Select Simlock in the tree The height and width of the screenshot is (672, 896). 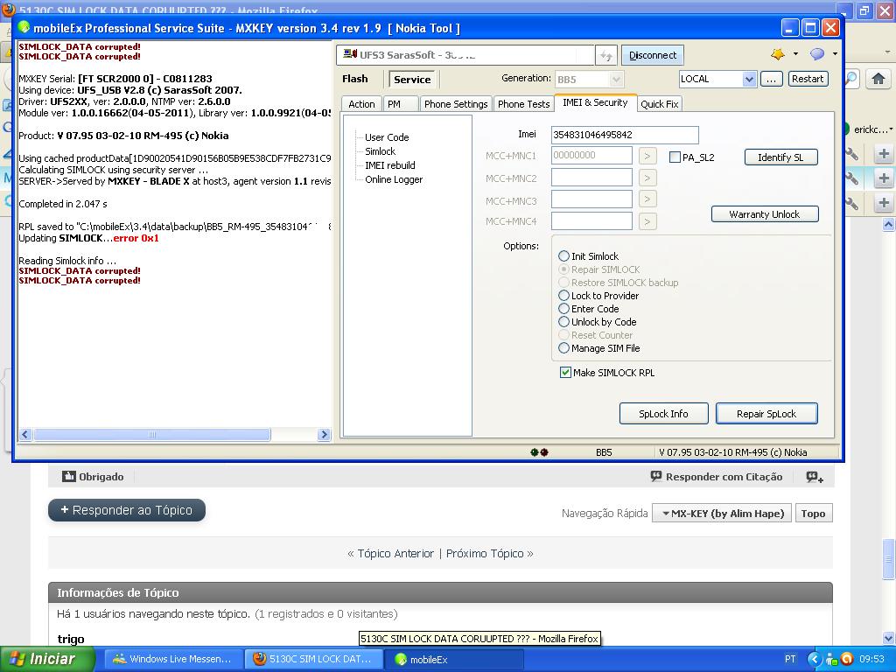point(380,151)
